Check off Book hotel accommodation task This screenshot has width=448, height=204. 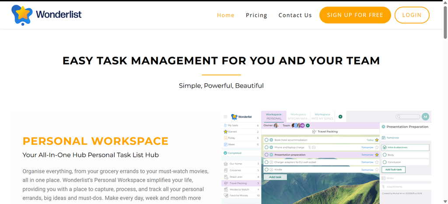pyautogui.click(x=266, y=140)
